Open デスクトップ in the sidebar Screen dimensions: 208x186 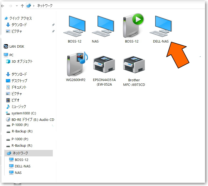(x=17, y=80)
